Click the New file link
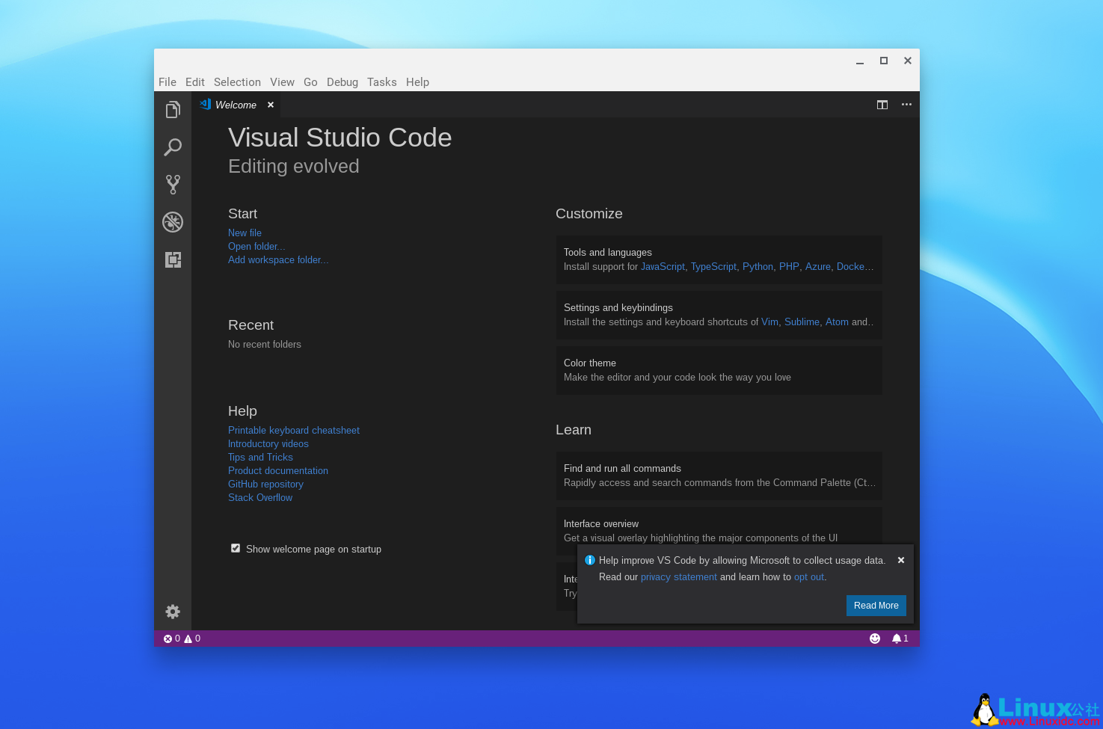This screenshot has height=729, width=1103. point(245,233)
